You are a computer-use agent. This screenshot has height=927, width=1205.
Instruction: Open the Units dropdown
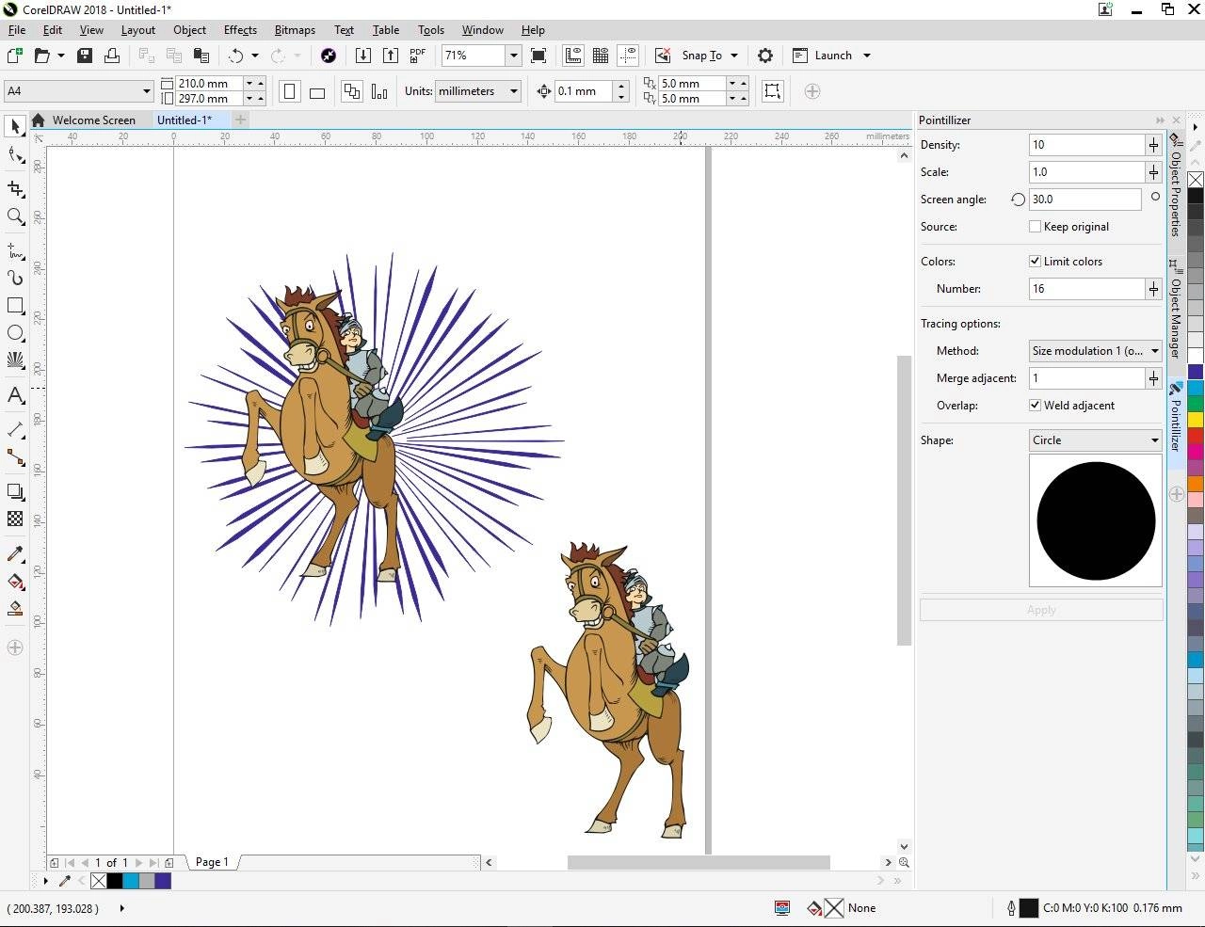click(x=514, y=91)
